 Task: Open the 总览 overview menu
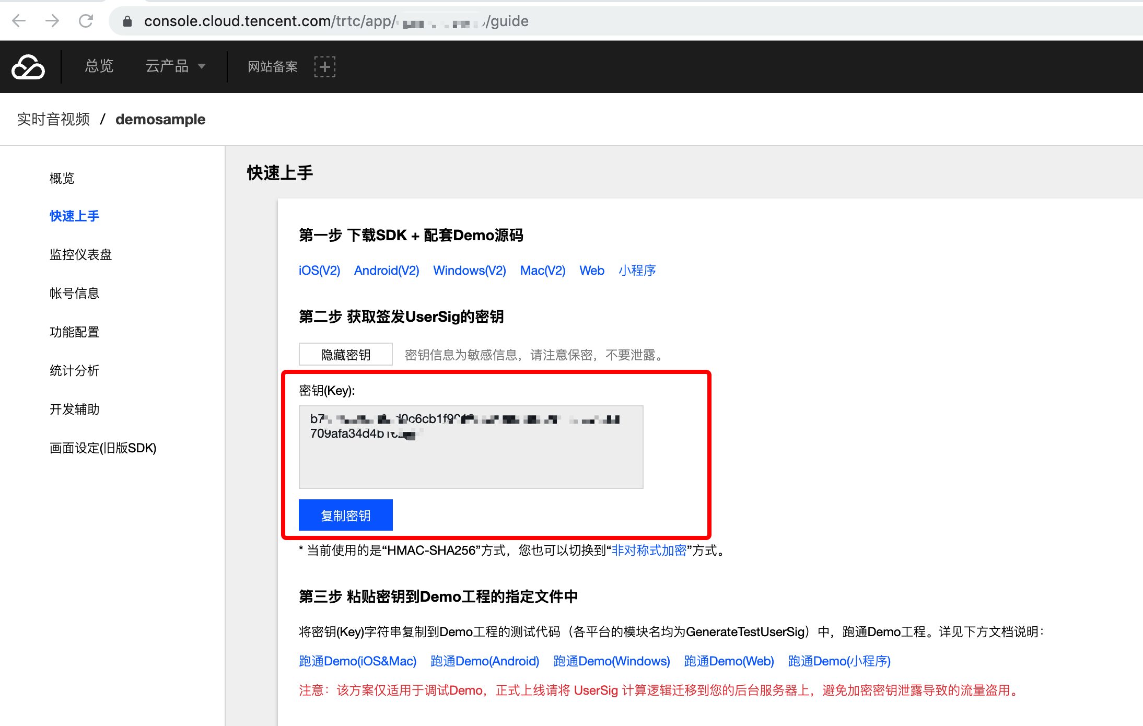99,66
